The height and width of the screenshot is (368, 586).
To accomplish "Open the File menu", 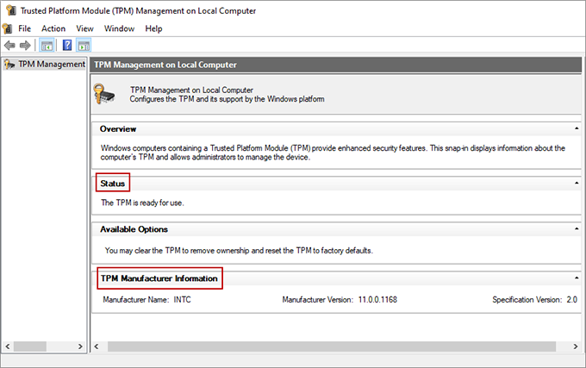I will click(24, 28).
